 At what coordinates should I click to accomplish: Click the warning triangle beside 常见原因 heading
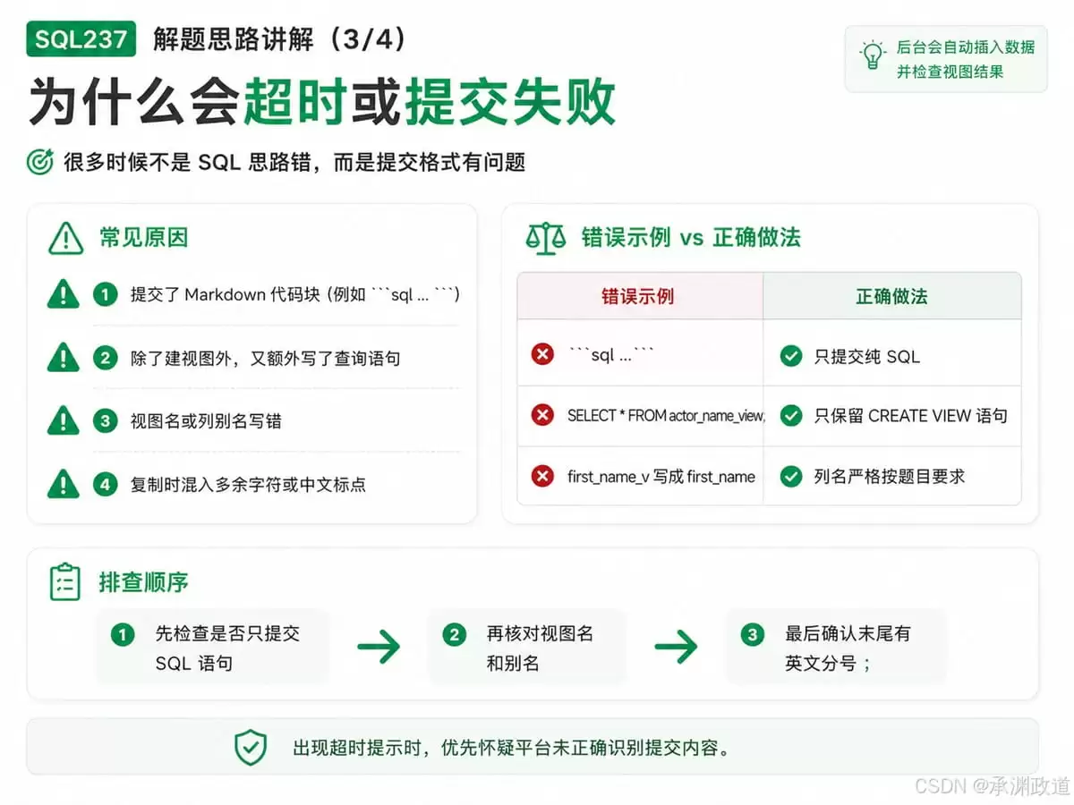[x=65, y=238]
